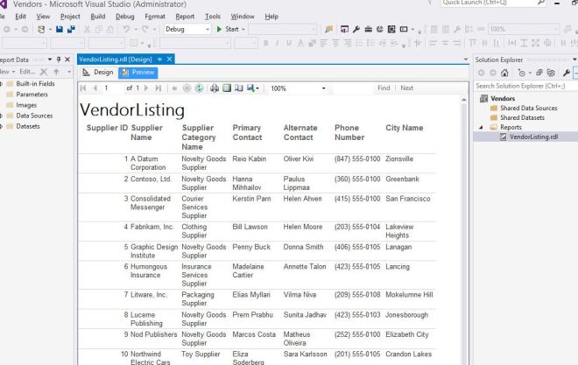Open the zoom percentage dropdown
This screenshot has width=578, height=365.
(323, 88)
